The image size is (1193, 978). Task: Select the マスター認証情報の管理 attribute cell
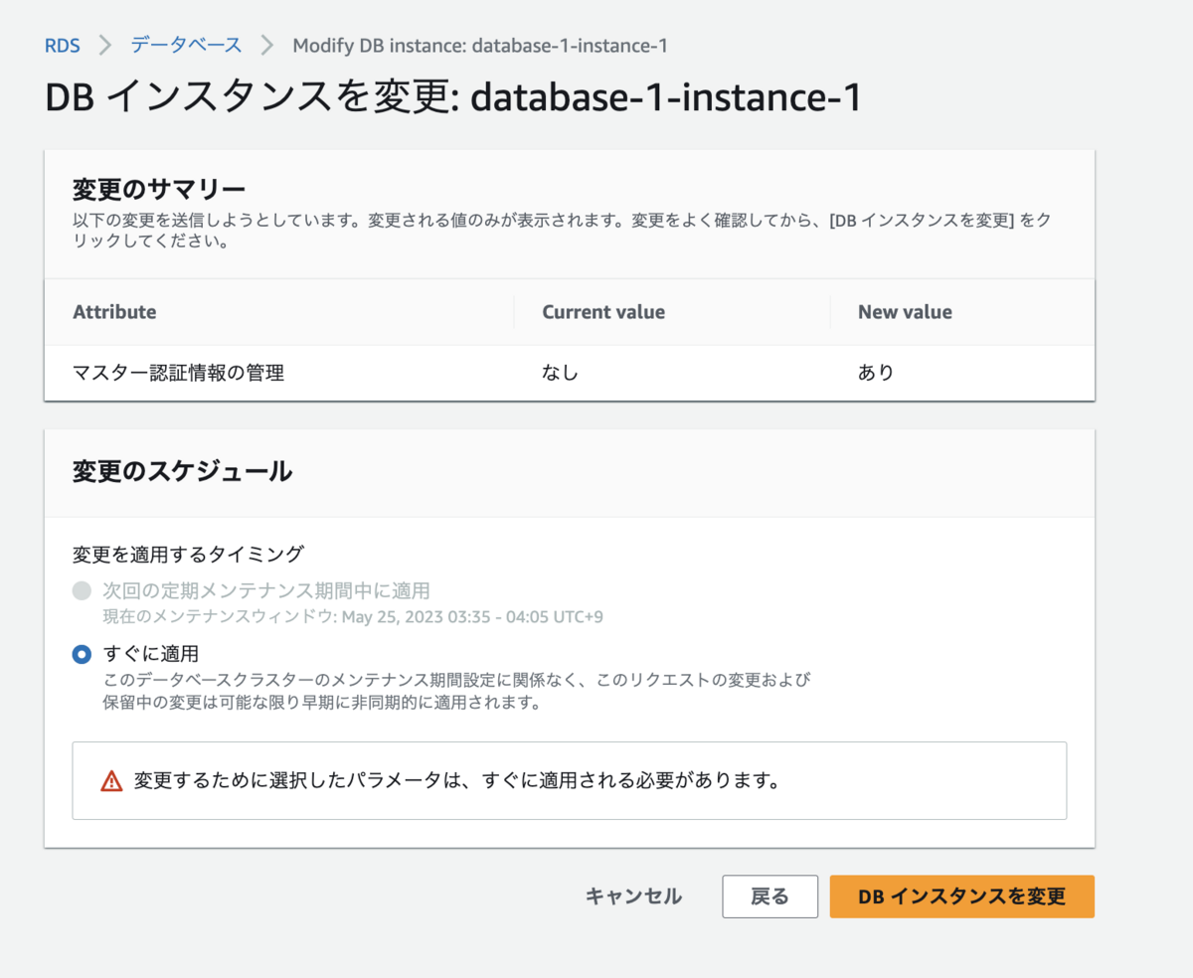179,373
